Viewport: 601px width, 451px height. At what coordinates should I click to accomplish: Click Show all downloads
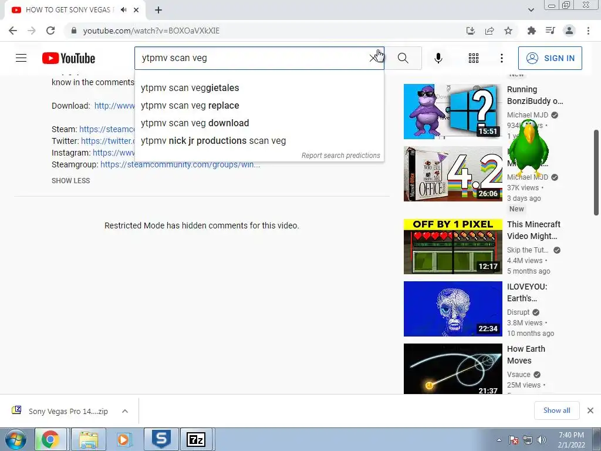[556, 410]
